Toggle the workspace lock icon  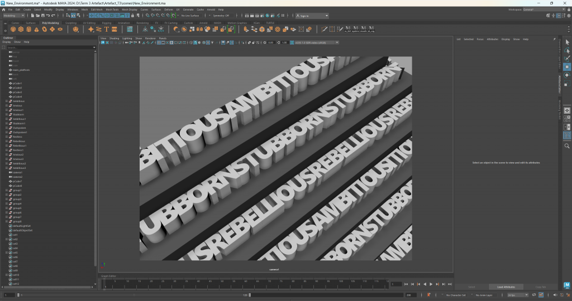pyautogui.click(x=569, y=10)
